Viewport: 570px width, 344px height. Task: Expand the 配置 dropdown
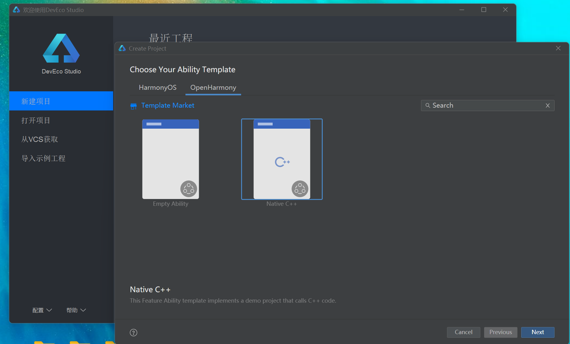[42, 310]
